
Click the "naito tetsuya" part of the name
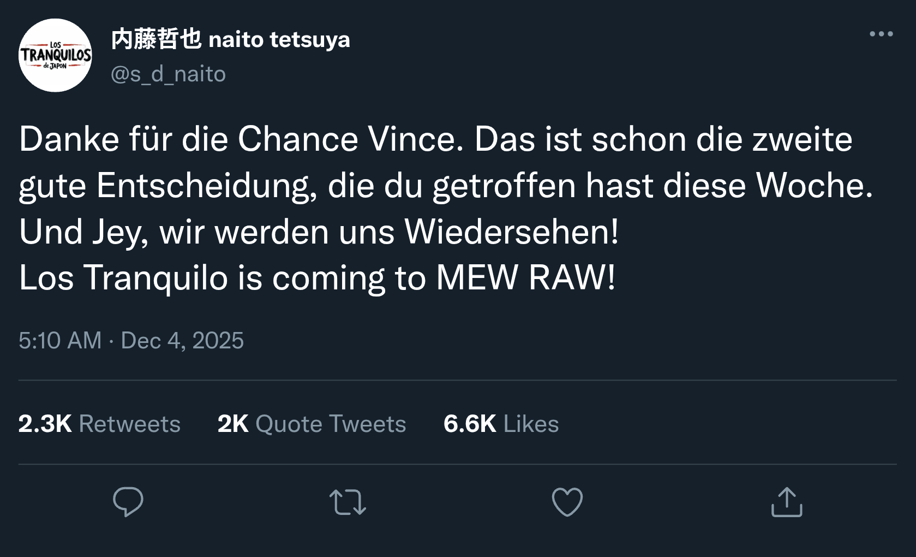(x=279, y=39)
